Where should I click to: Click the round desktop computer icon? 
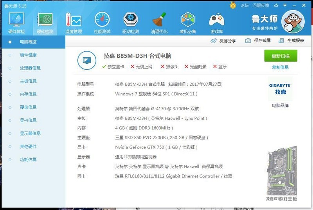(87, 60)
